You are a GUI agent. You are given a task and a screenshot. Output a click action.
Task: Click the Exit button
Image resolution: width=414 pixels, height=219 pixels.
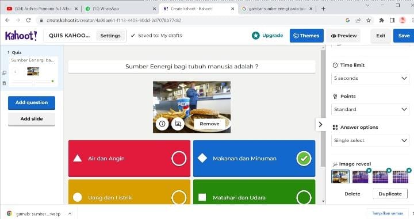(x=381, y=36)
